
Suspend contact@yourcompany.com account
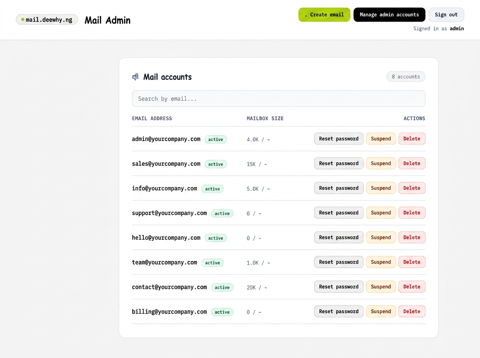pyautogui.click(x=381, y=287)
